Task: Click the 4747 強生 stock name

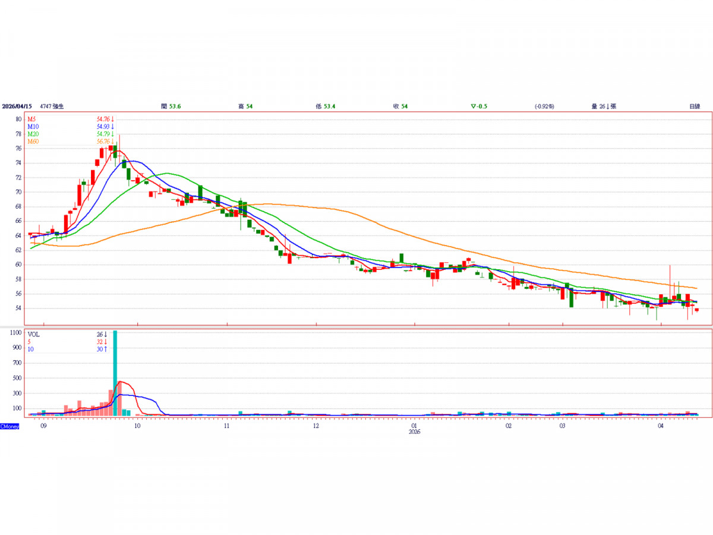Action: pos(52,106)
